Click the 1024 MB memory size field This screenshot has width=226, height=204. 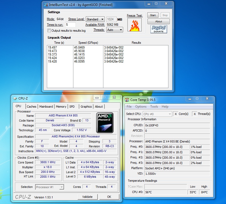click(111, 19)
